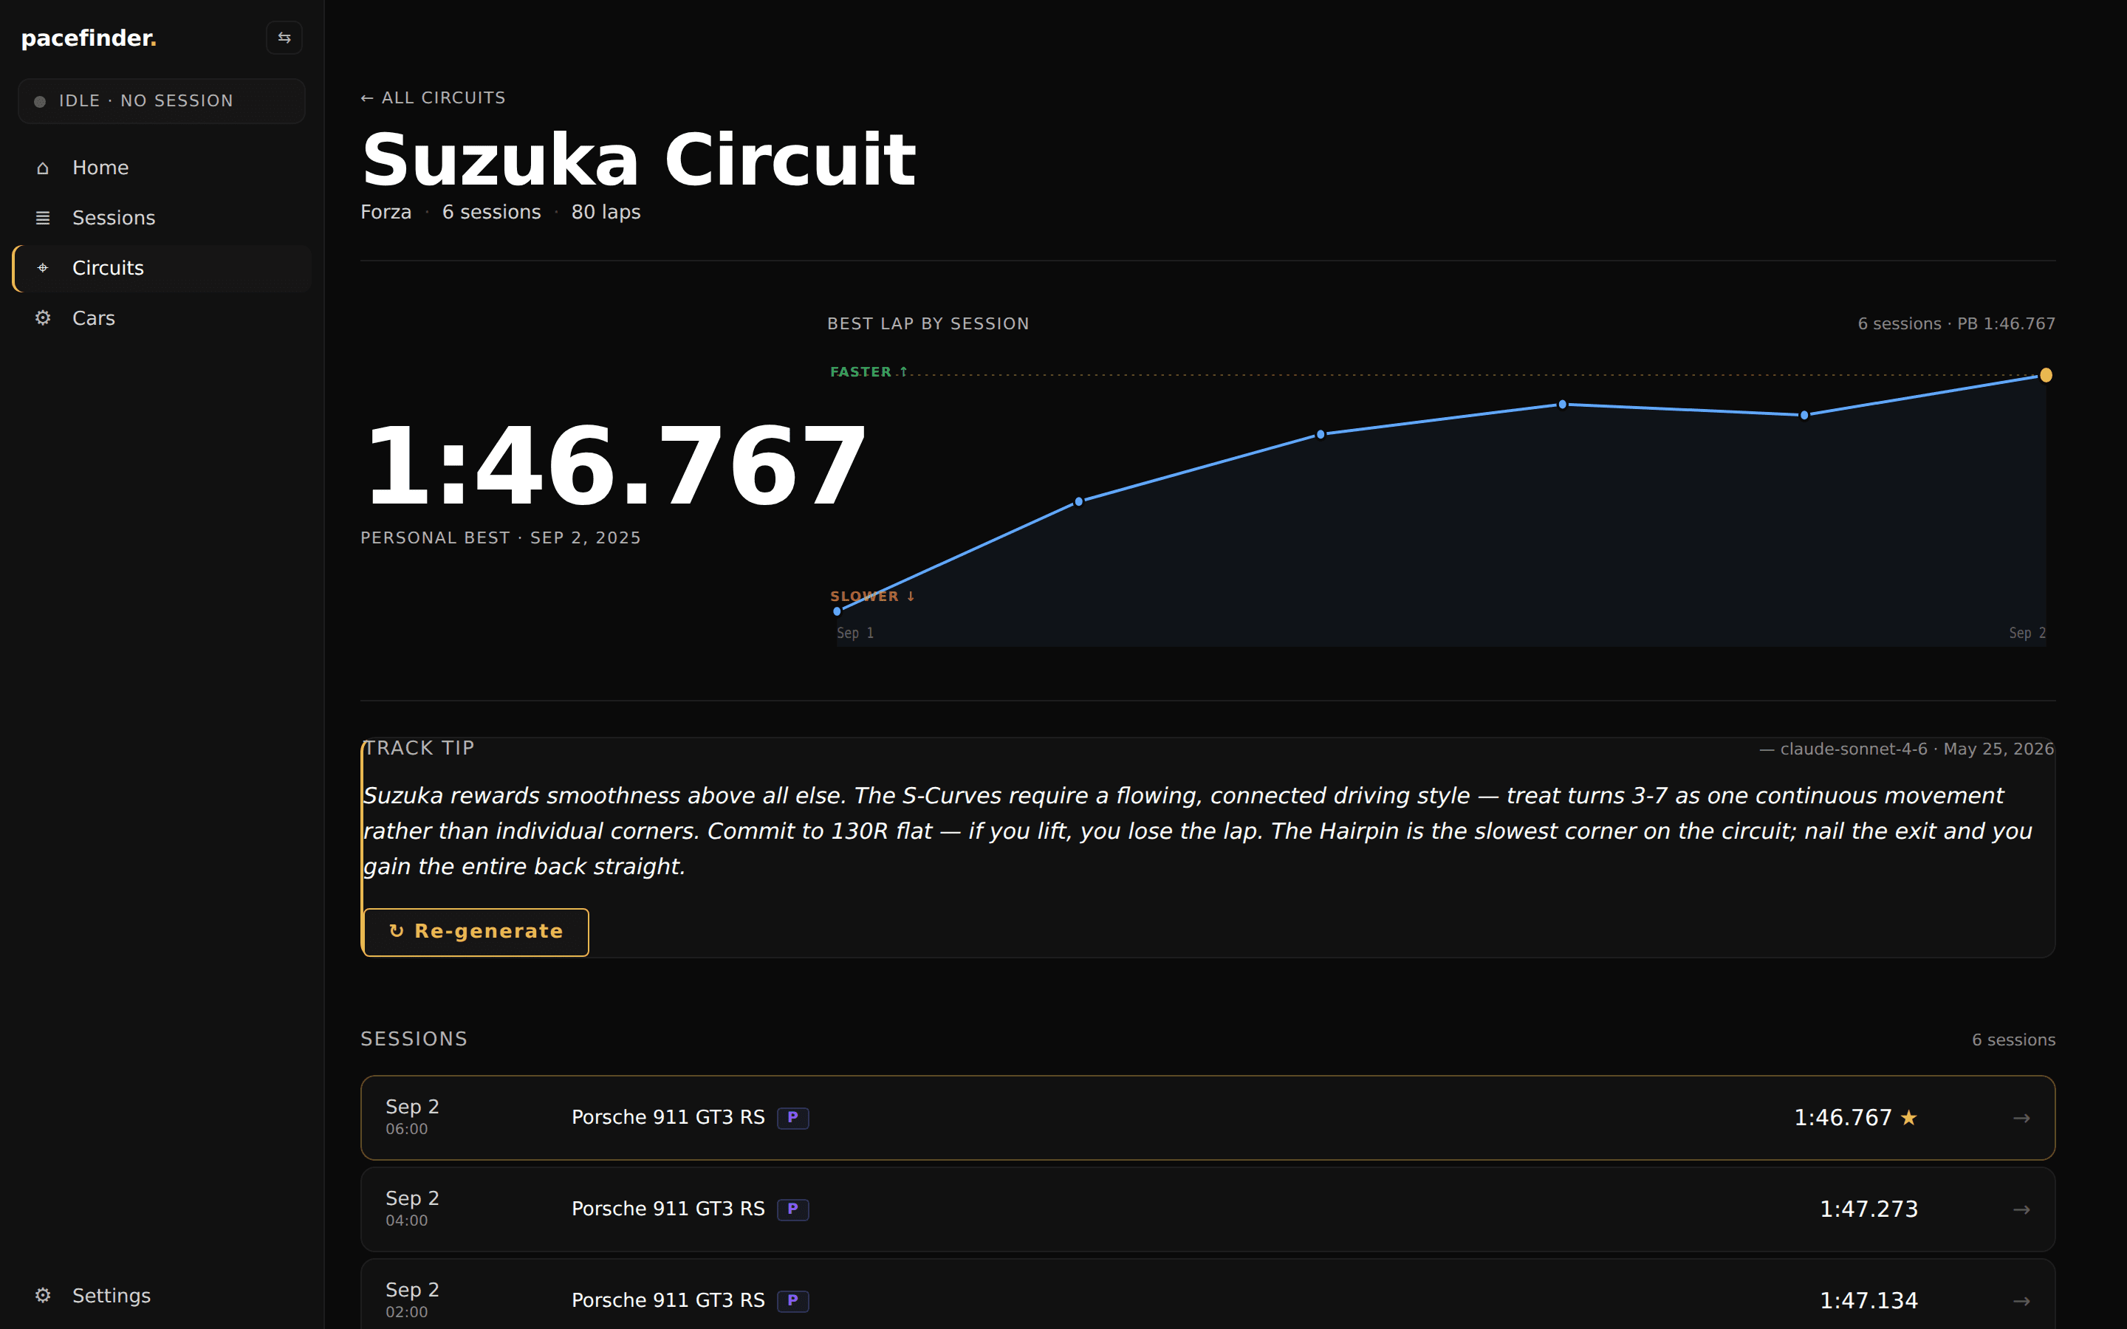This screenshot has height=1329, width=2127.
Task: Click the Idle No Session status pill
Action: click(162, 101)
